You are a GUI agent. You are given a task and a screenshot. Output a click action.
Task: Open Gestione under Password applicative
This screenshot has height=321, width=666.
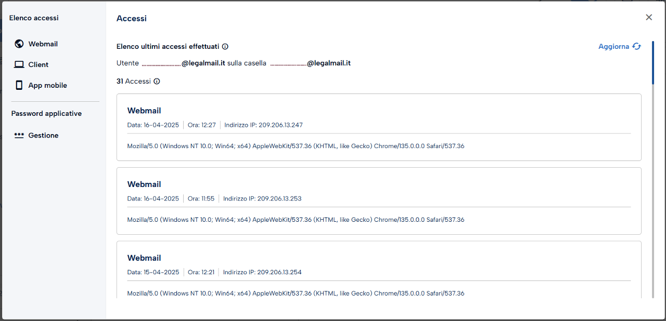(43, 135)
